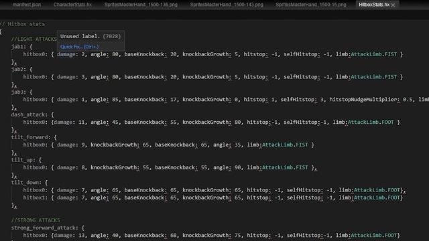Close the HitboxStats.hx tab

pos(393,5)
